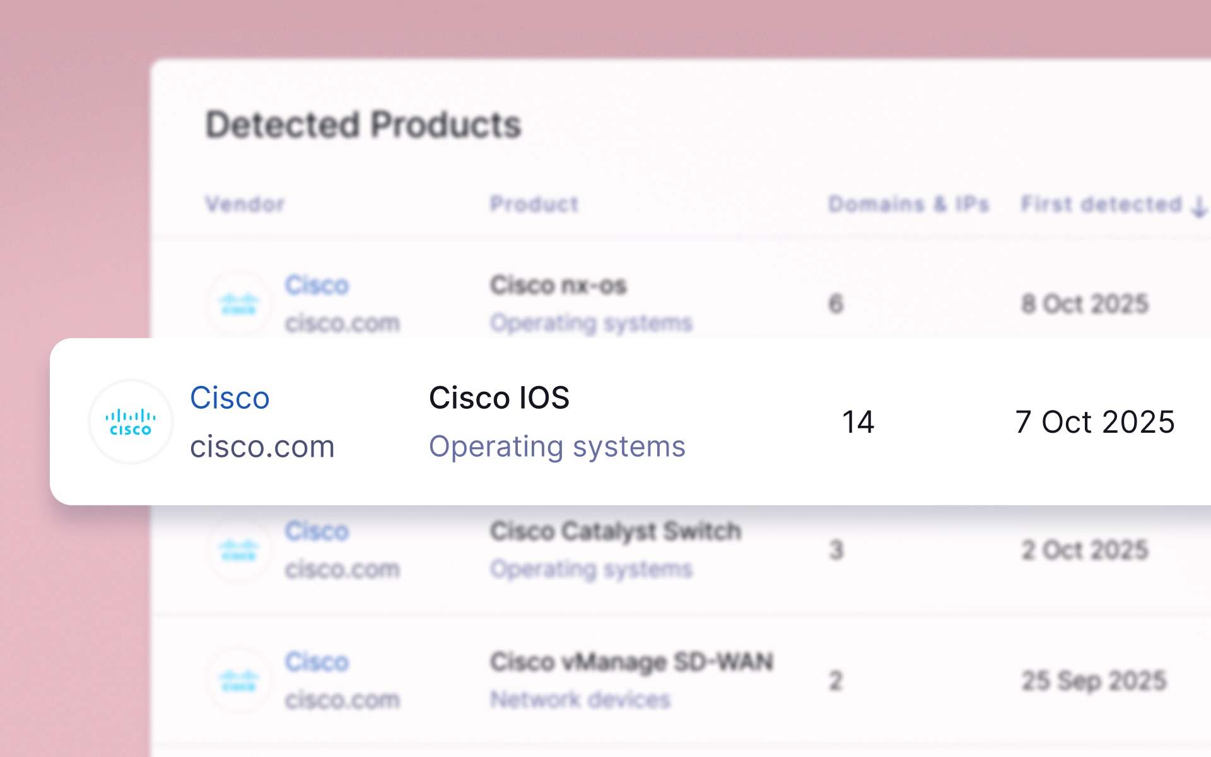Click the sort arrow icon next to First detected
This screenshot has height=757, width=1211.
pyautogui.click(x=1196, y=204)
